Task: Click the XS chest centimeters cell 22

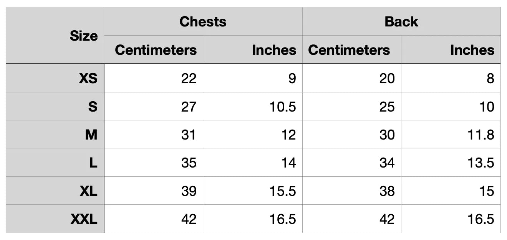Action: (x=188, y=78)
